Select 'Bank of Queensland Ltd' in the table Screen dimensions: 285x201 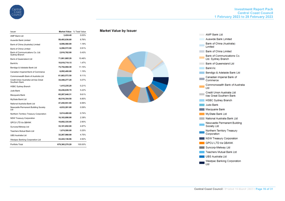point(21,59)
